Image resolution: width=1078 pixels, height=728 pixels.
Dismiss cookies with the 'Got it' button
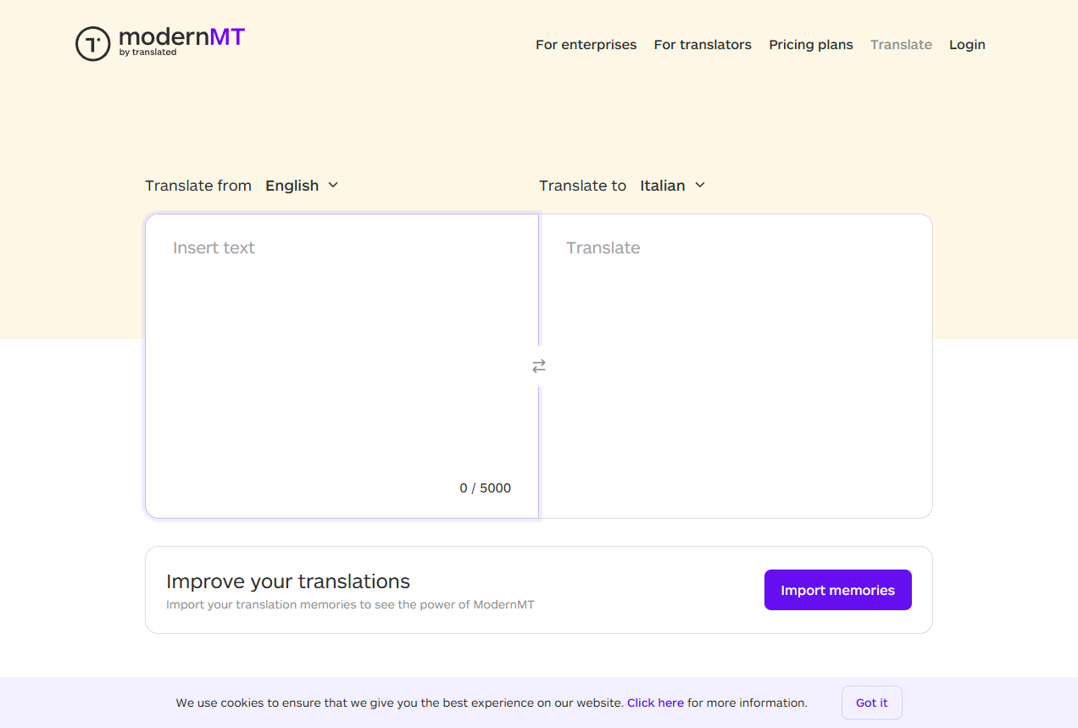[871, 703]
